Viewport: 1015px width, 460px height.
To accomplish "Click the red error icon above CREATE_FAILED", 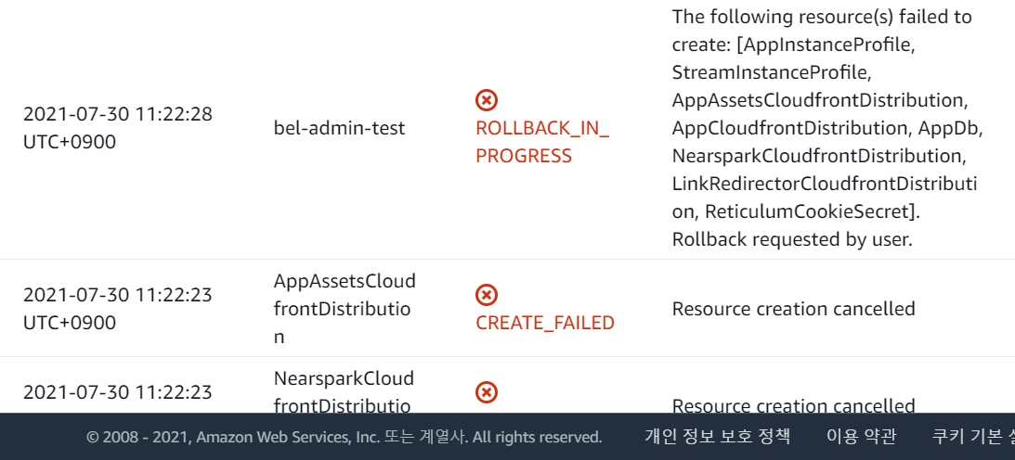I will pyautogui.click(x=486, y=295).
